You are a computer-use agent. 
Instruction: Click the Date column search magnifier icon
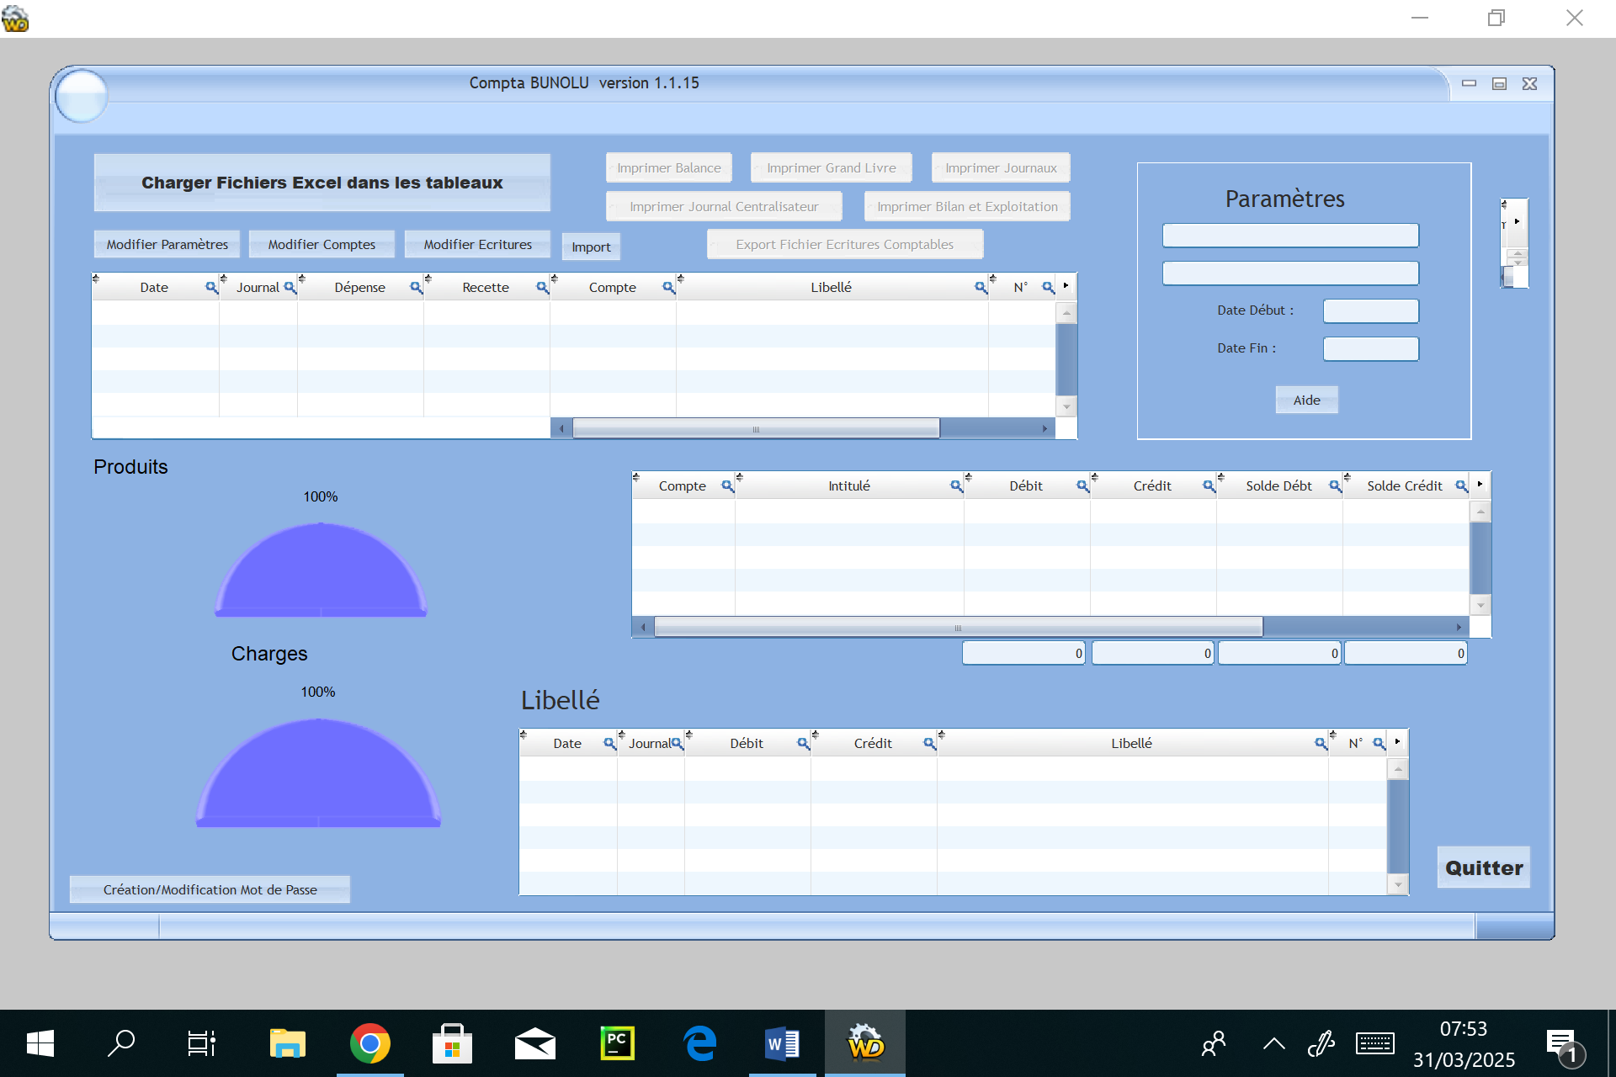tap(211, 288)
